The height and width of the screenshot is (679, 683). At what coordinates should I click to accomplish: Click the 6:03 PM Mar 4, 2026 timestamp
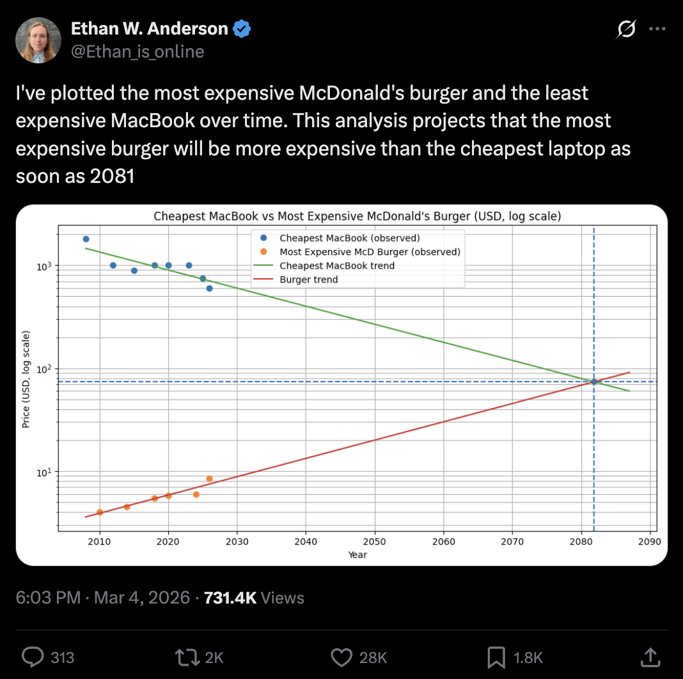point(103,598)
